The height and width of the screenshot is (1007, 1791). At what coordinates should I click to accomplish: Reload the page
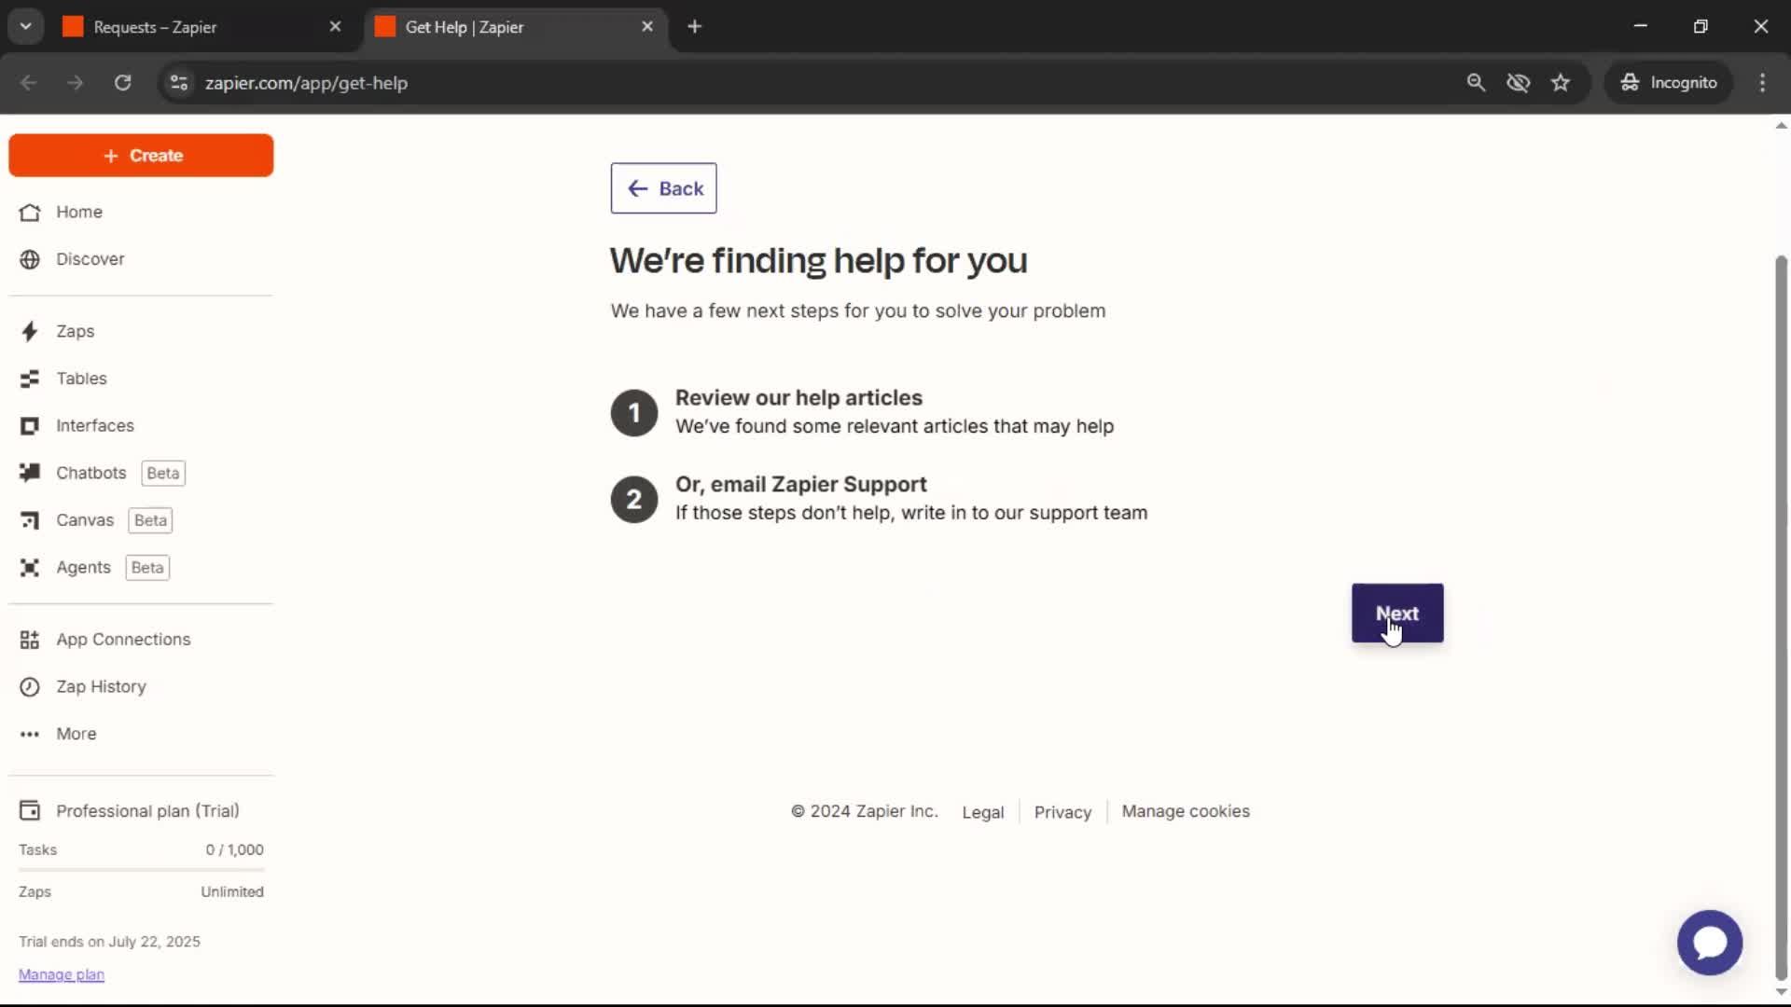point(122,83)
